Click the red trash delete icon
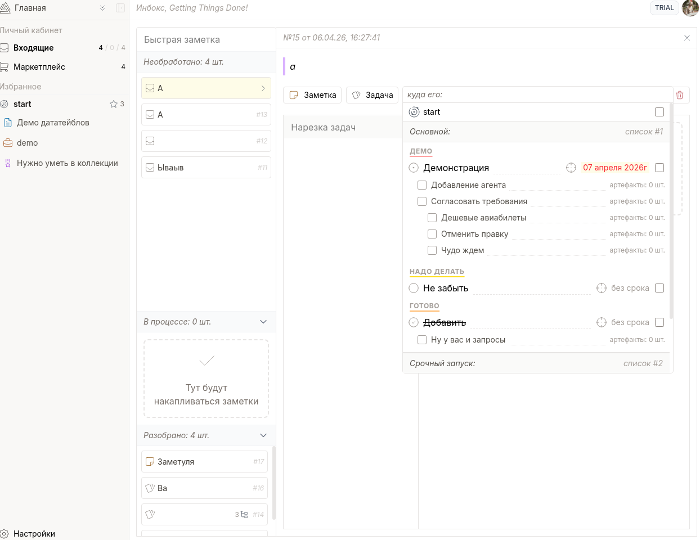This screenshot has width=700, height=540. 680,95
